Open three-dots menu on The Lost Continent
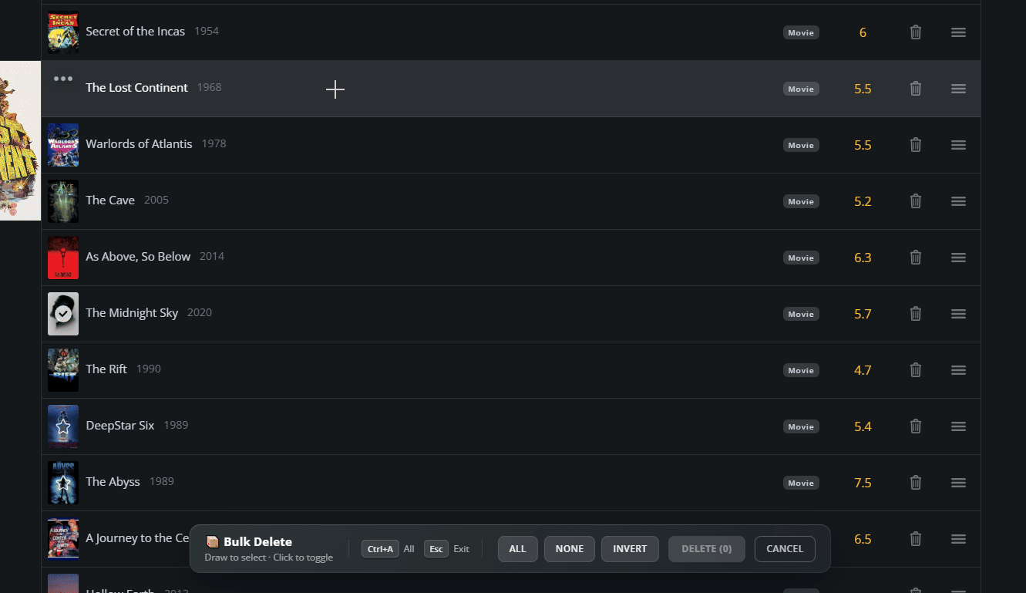The image size is (1026, 593). pos(63,79)
